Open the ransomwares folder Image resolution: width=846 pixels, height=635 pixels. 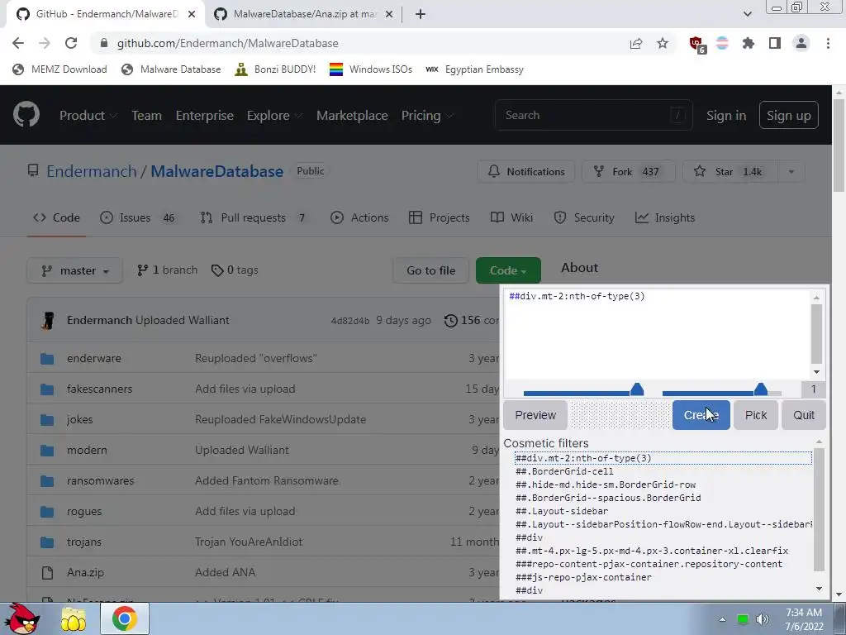100,480
